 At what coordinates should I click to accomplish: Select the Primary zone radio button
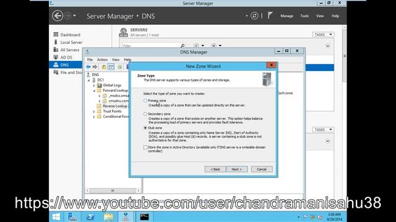click(x=145, y=101)
